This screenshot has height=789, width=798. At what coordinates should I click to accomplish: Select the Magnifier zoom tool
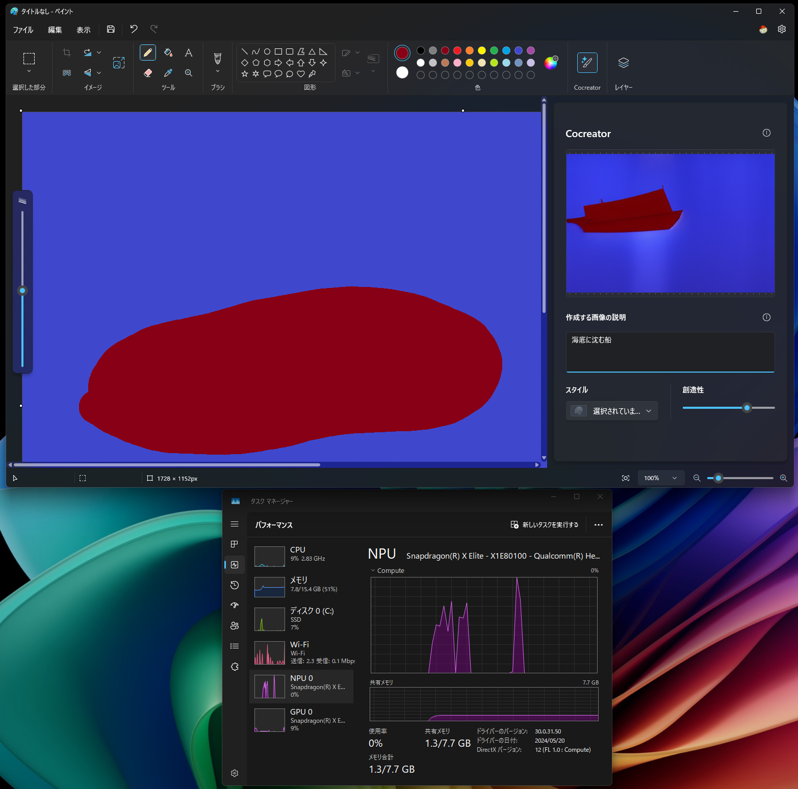(x=188, y=73)
